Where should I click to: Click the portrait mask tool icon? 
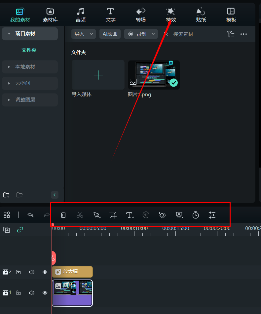(x=179, y=215)
